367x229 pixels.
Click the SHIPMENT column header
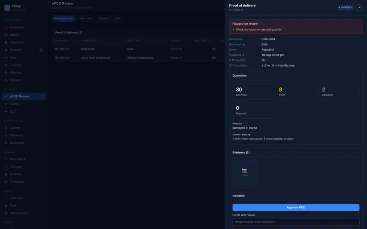tap(61, 41)
